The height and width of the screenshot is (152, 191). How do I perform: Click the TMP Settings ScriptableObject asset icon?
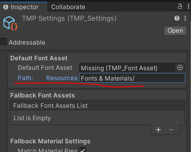pyautogui.click(x=10, y=23)
